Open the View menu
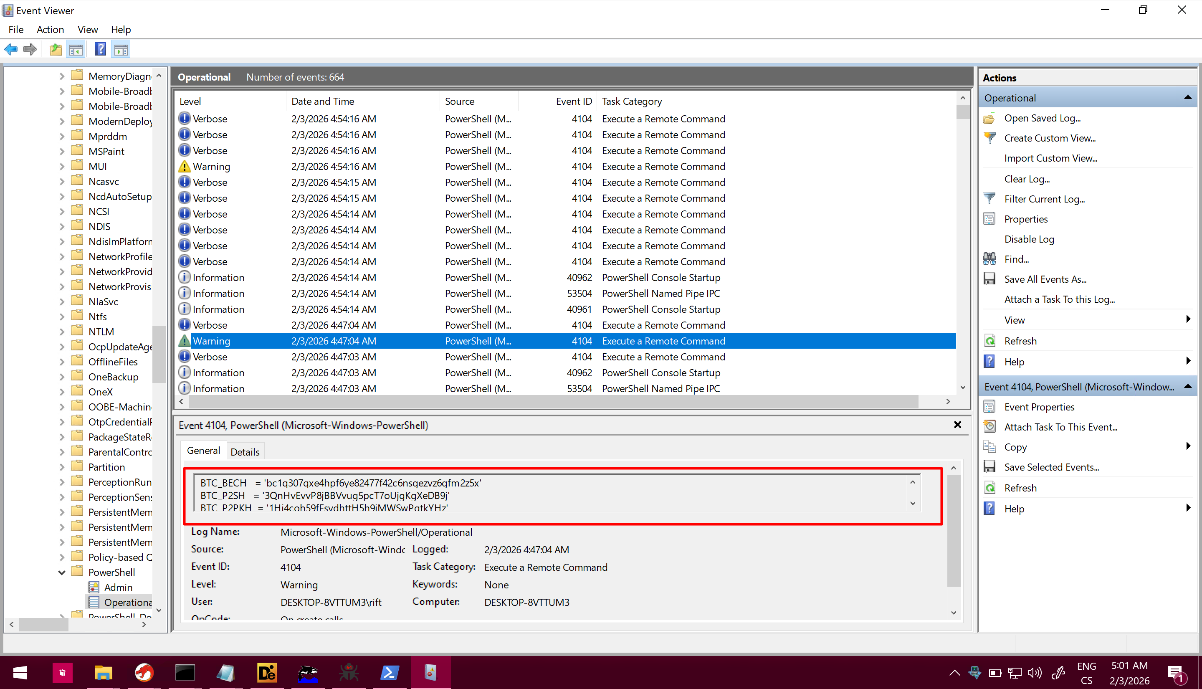The height and width of the screenshot is (689, 1202). point(88,29)
